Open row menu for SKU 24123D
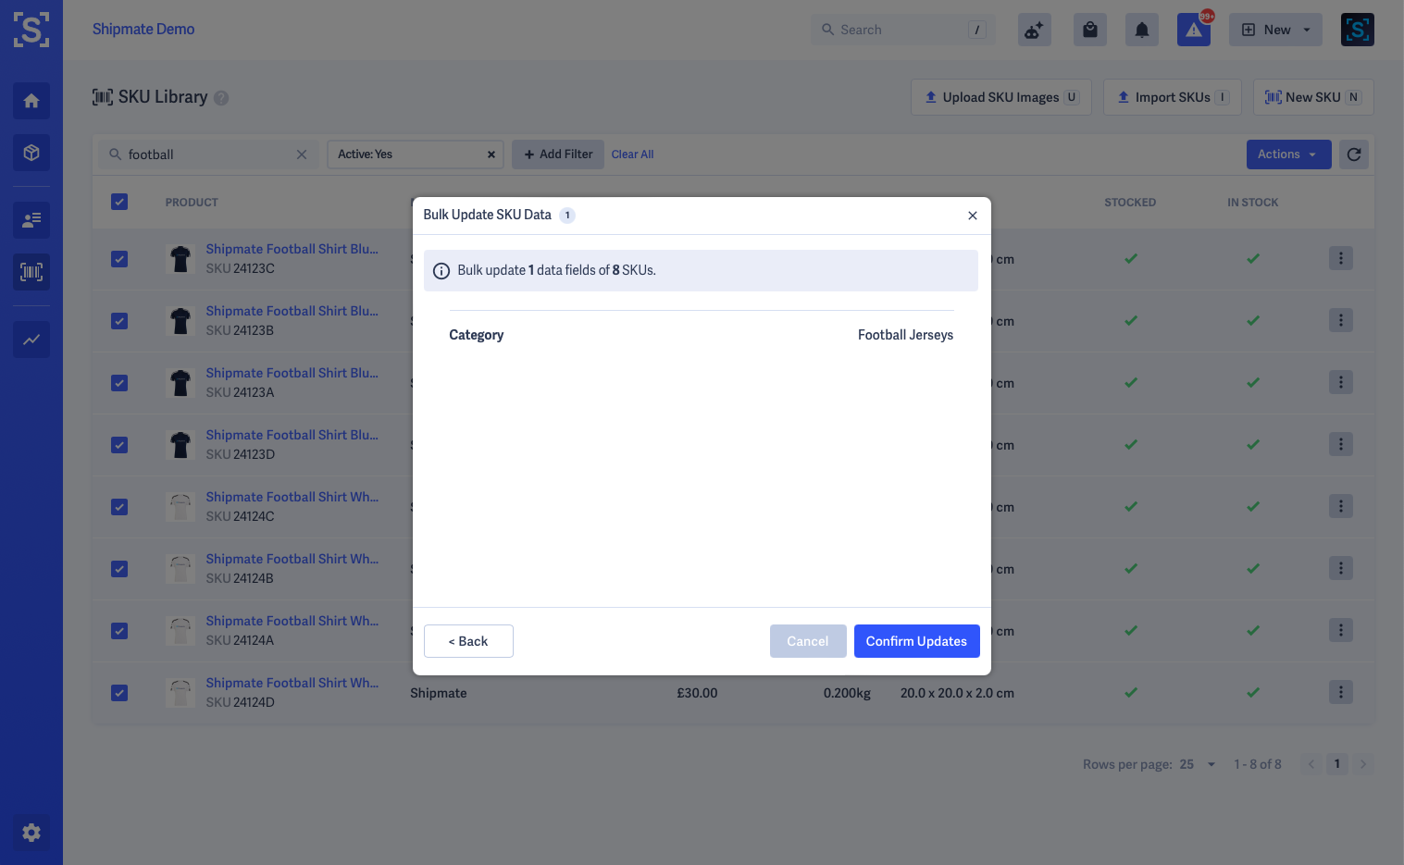Image resolution: width=1404 pixels, height=865 pixels. click(1341, 444)
